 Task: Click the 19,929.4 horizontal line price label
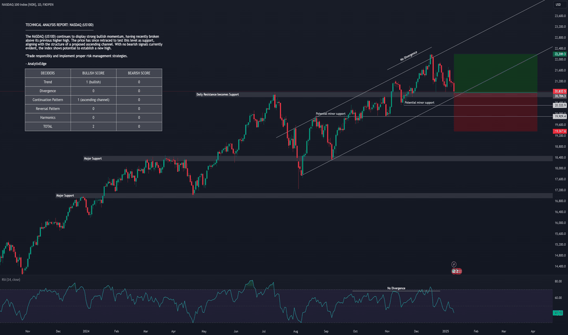point(560,116)
